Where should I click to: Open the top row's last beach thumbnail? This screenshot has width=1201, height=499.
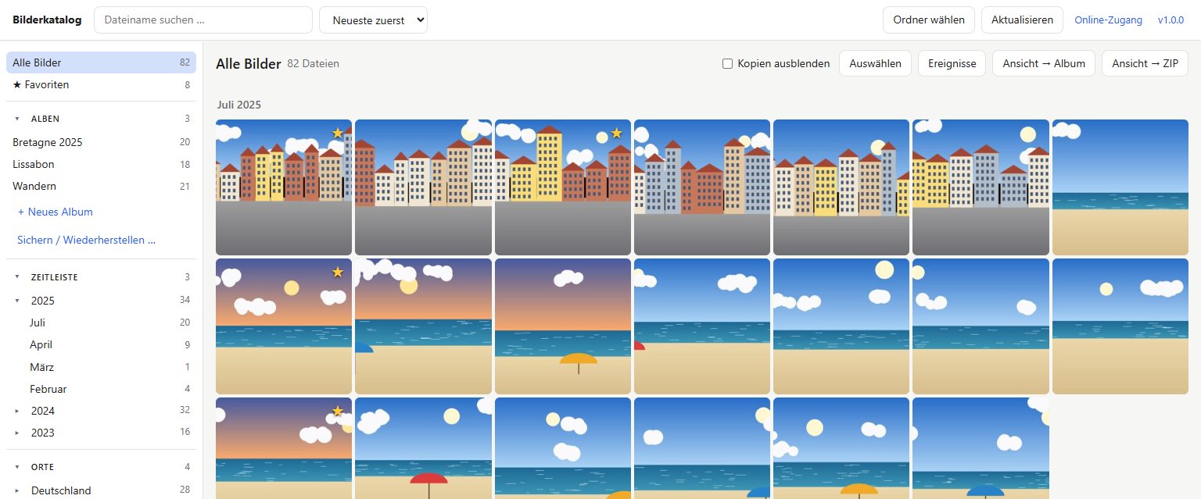click(1120, 187)
